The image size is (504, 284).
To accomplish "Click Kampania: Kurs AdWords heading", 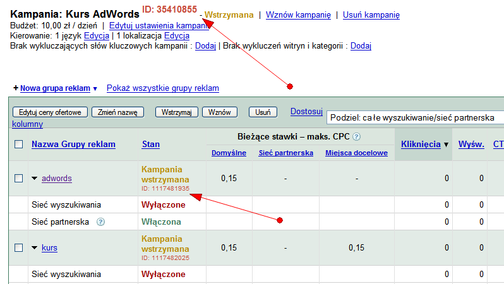I will [x=75, y=14].
